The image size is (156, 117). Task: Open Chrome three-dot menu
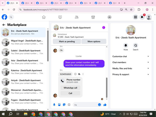(153, 10)
